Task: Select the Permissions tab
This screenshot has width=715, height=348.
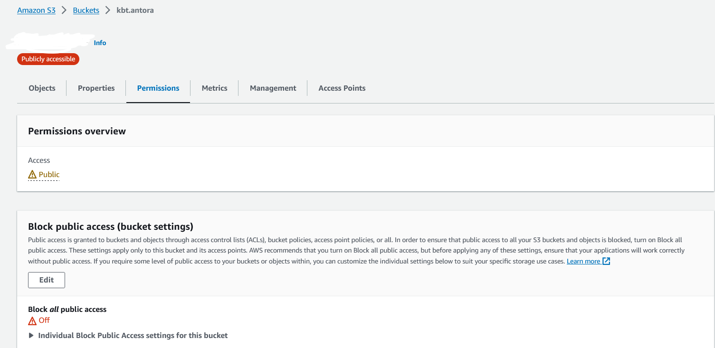Action: click(158, 88)
